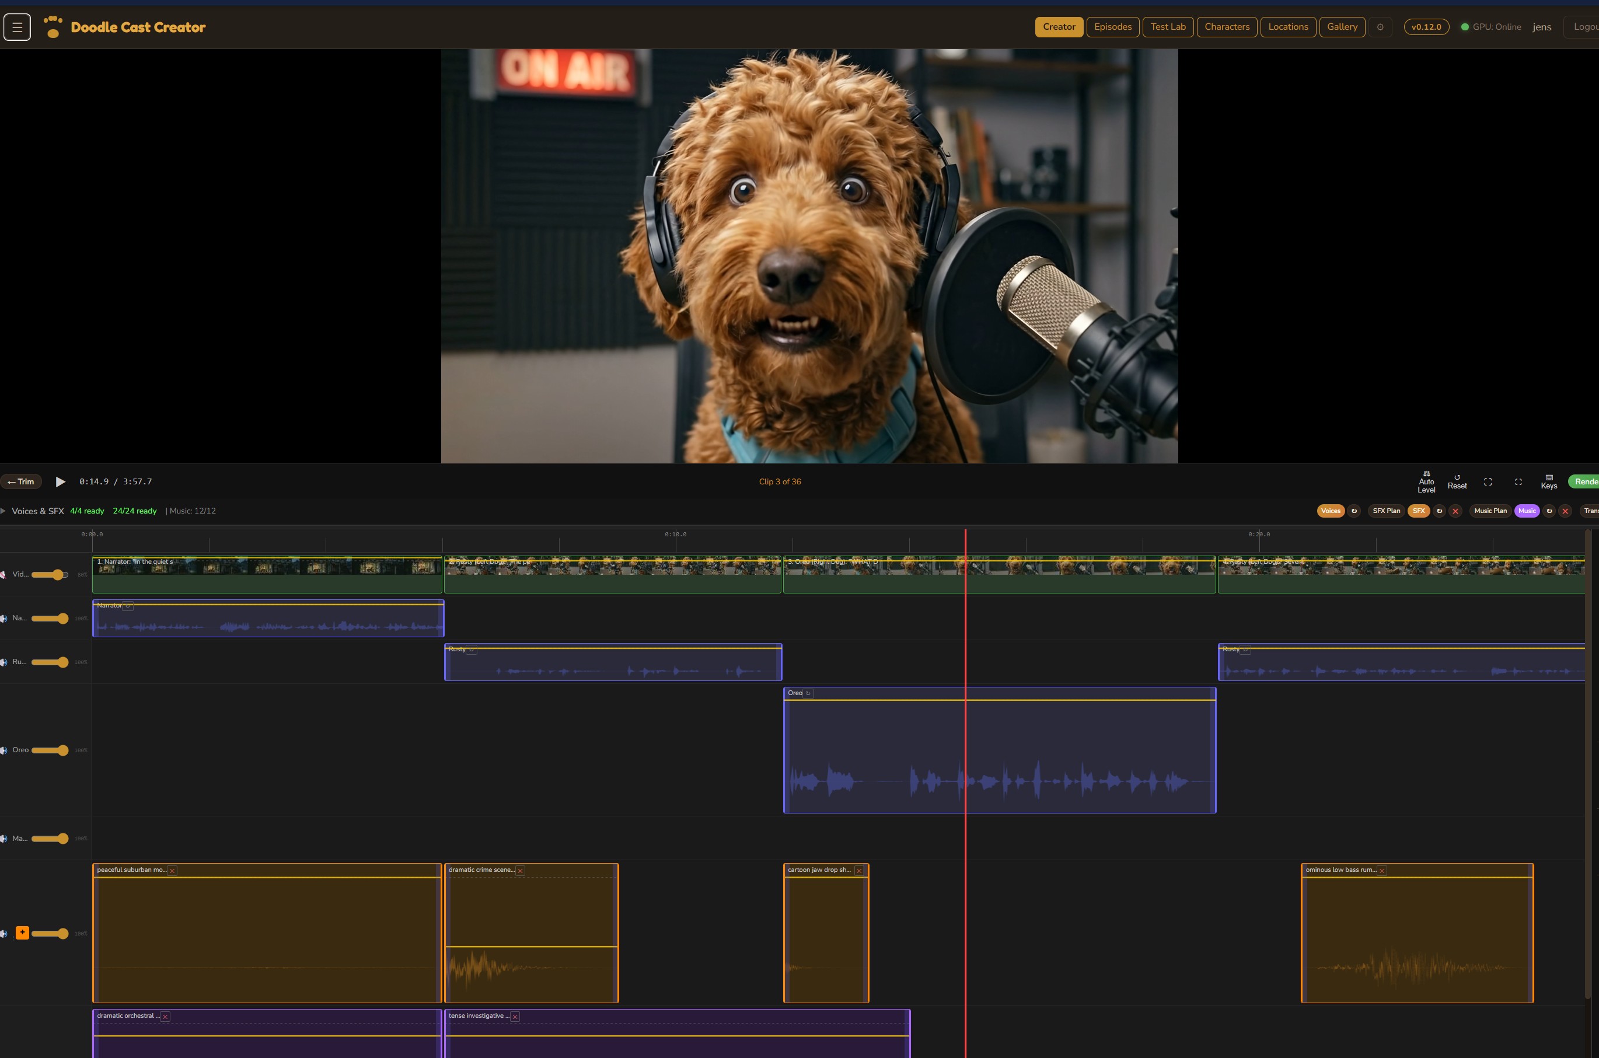
Task: Enter fullscreen using the expand icon
Action: (x=1488, y=481)
